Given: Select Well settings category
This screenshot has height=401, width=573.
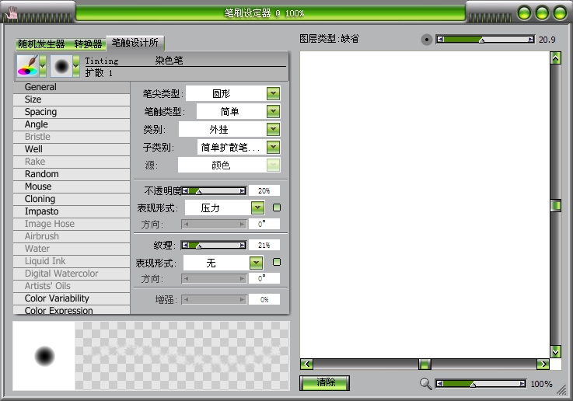Looking at the screenshot, I should click(72, 149).
